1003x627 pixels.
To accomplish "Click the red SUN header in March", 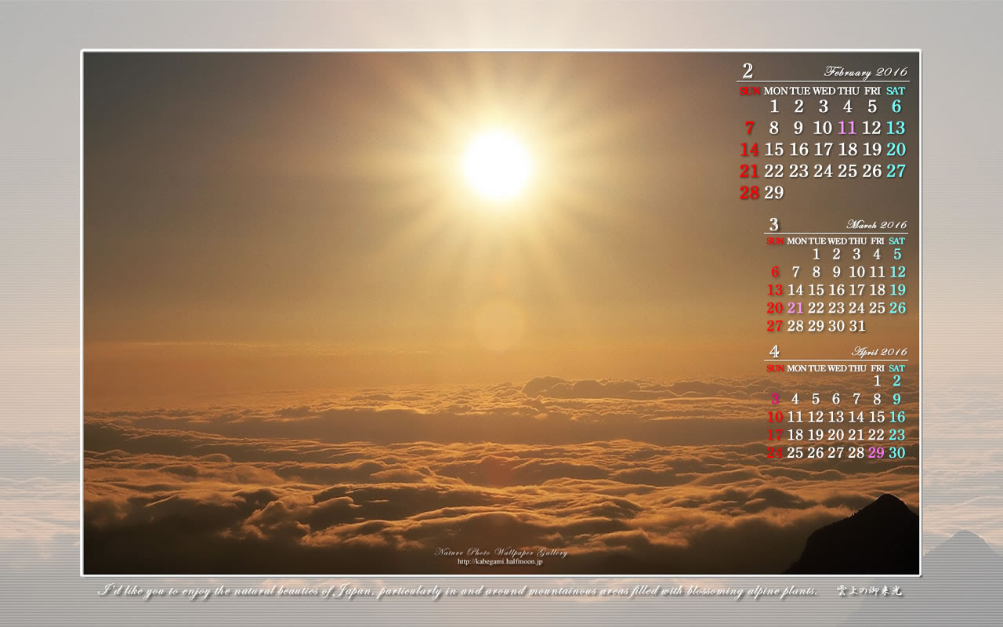I will [x=775, y=241].
